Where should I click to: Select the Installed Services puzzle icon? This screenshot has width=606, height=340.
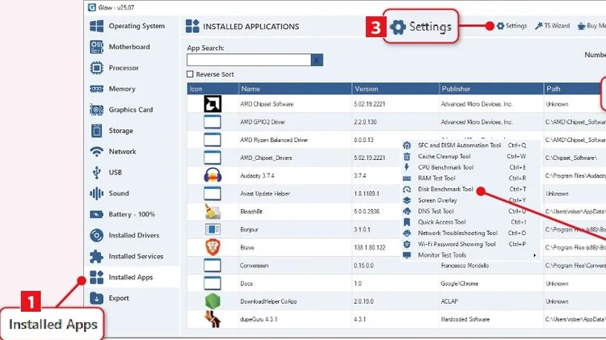coord(96,256)
